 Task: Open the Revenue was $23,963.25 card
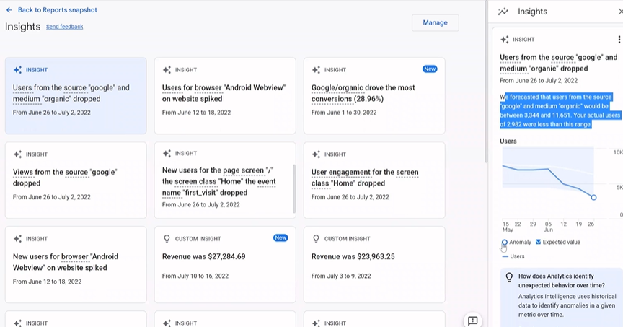click(x=374, y=265)
